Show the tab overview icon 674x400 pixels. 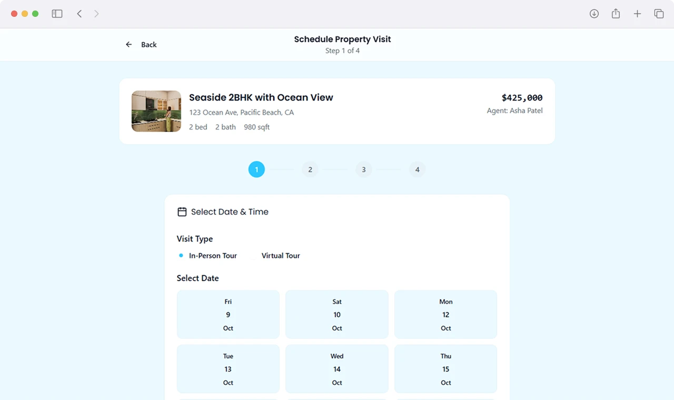[659, 14]
